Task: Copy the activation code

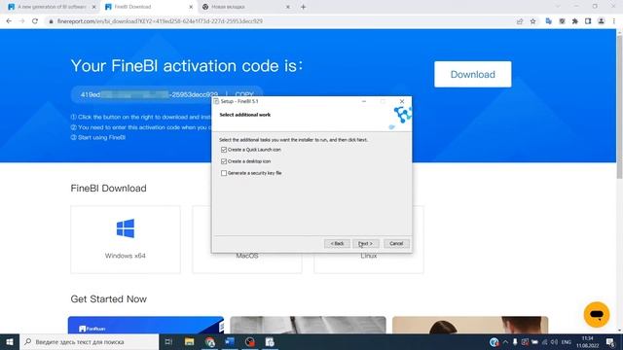Action: pyautogui.click(x=244, y=95)
